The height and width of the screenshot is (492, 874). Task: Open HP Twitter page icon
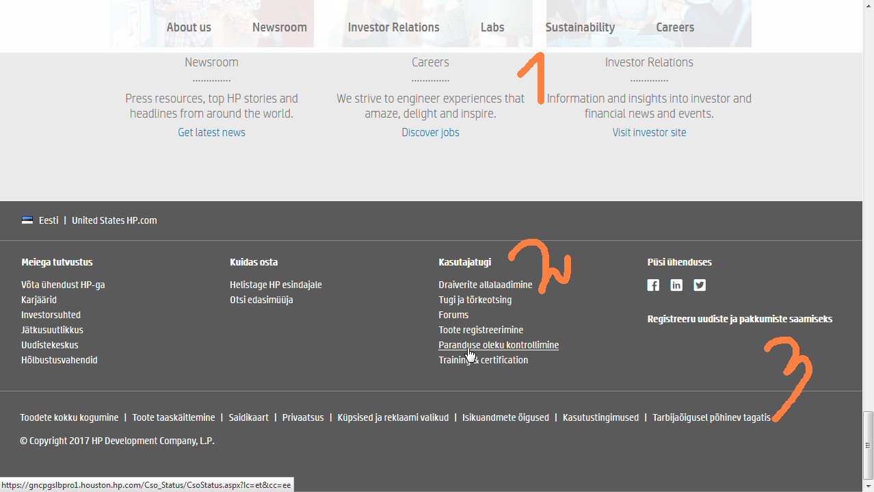click(x=700, y=285)
